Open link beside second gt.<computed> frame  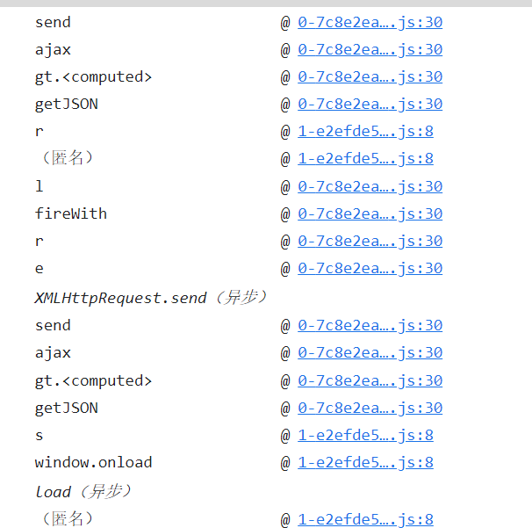click(370, 380)
